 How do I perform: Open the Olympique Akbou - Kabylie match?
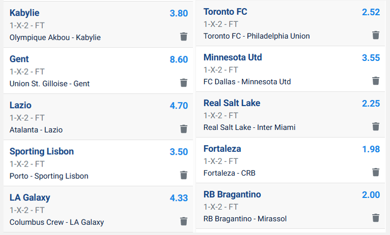click(x=55, y=37)
